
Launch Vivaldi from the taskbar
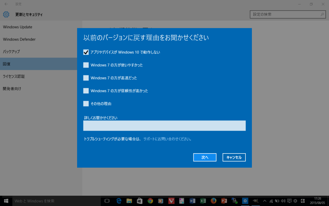click(x=171, y=201)
